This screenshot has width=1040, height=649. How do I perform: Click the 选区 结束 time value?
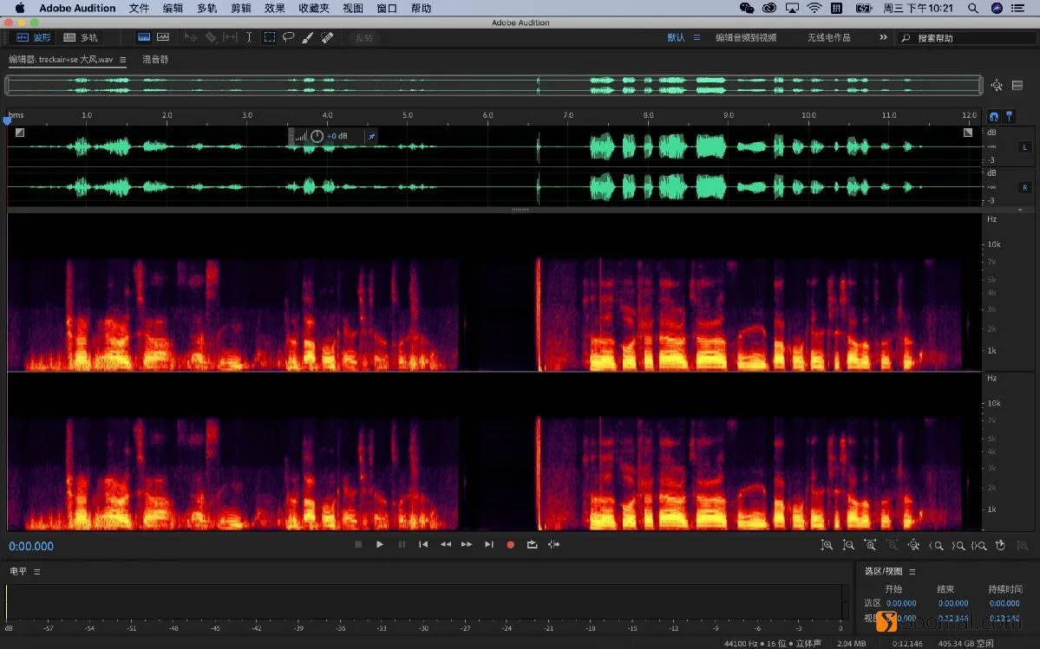point(953,603)
